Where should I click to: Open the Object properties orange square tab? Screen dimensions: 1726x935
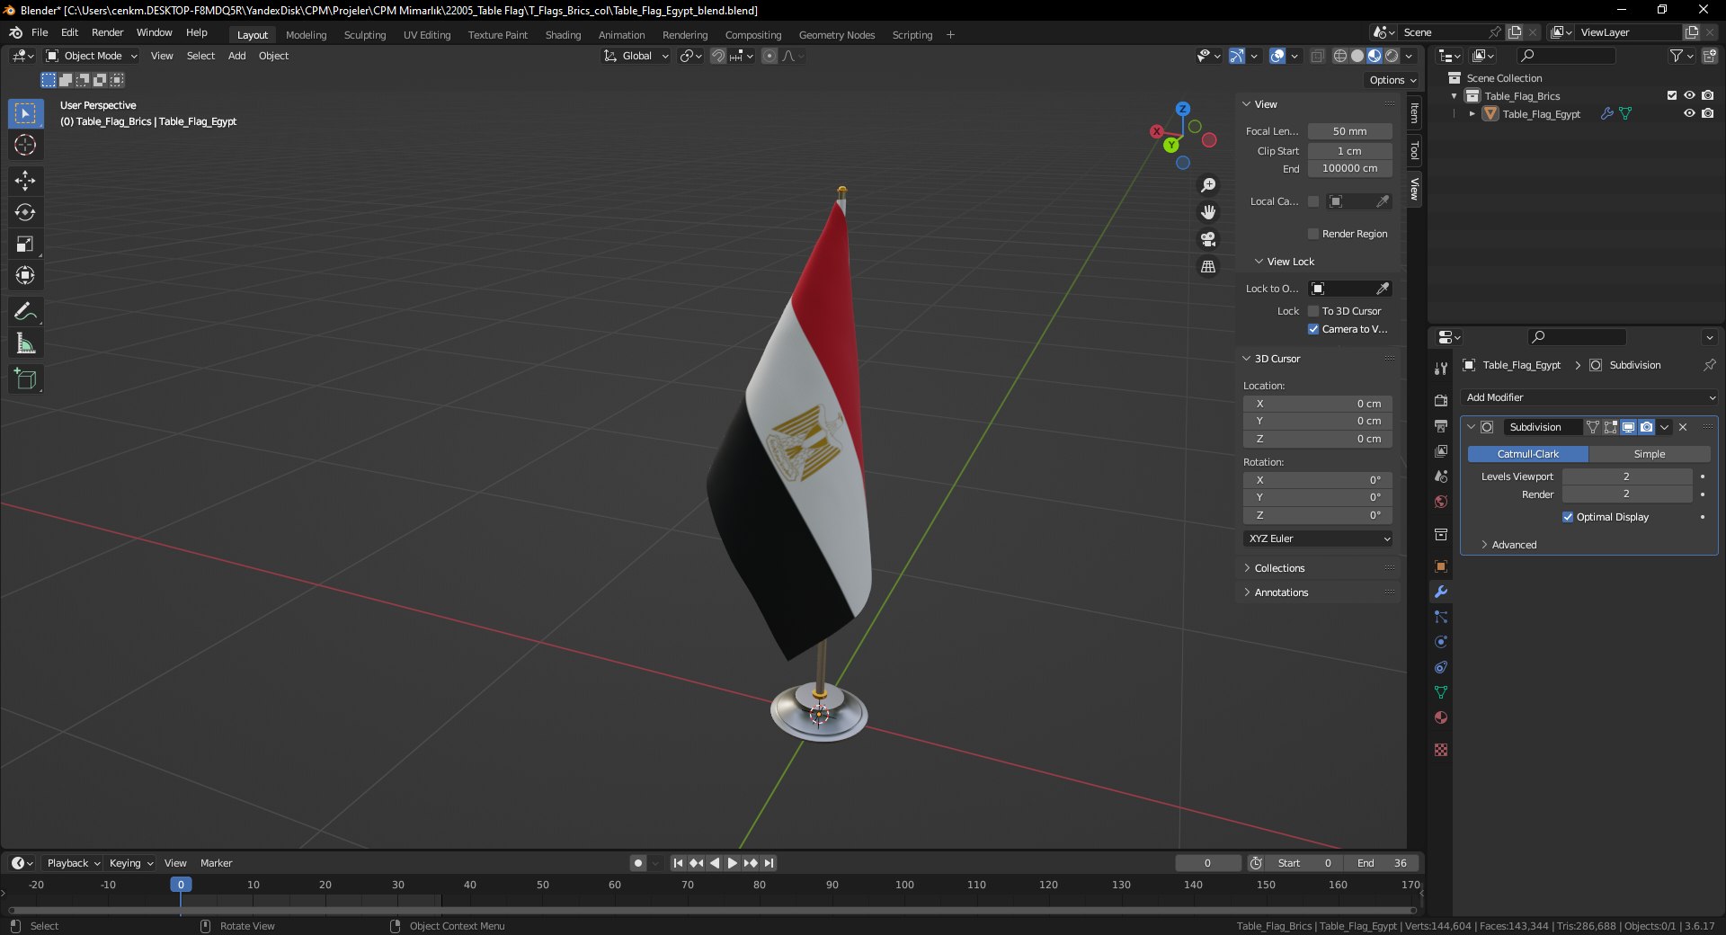pyautogui.click(x=1441, y=566)
